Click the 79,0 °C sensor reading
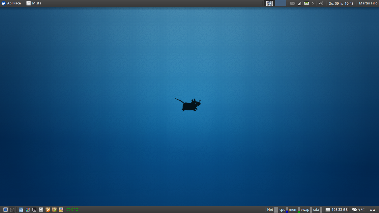379x213 pixels. click(72, 210)
